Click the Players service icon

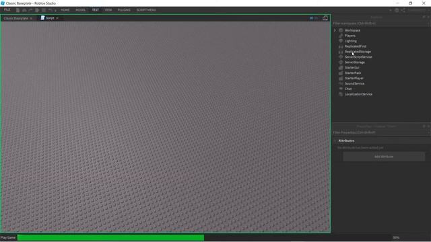pos(341,36)
